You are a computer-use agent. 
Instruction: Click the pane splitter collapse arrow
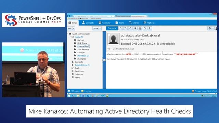104,60
